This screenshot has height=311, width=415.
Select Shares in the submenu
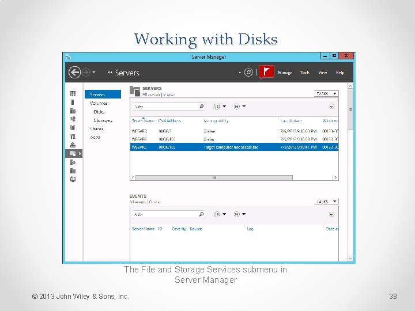[x=97, y=129]
